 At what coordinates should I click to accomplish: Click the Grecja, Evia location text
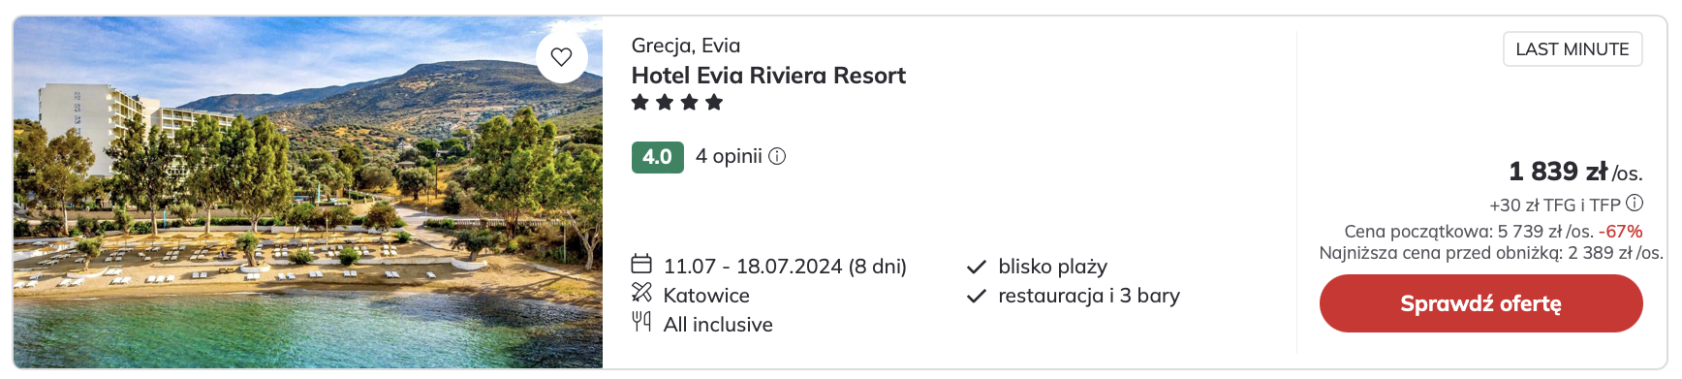686,46
